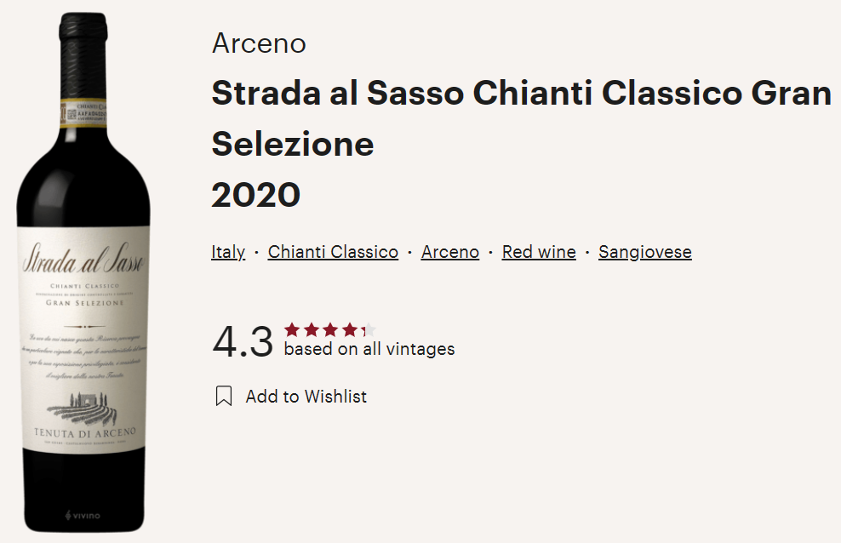Click the Arceno winery name heading

(259, 43)
